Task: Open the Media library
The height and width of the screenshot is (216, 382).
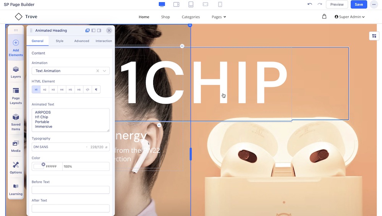Action: click(x=16, y=146)
